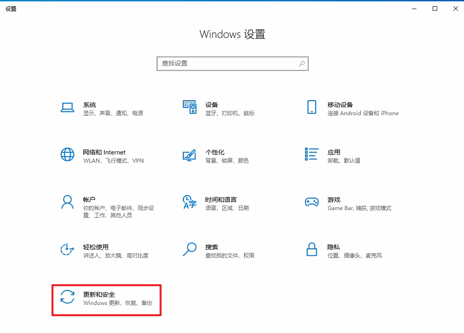Select the 系统 laptop icon
The height and width of the screenshot is (333, 464).
[x=67, y=107]
